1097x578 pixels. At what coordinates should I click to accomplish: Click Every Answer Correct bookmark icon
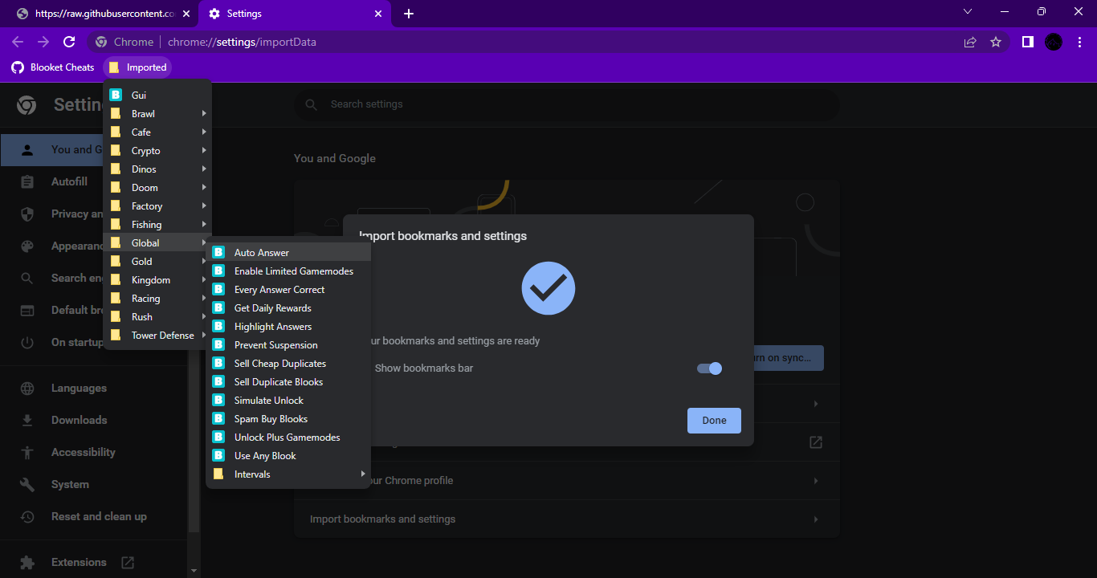pyautogui.click(x=218, y=289)
